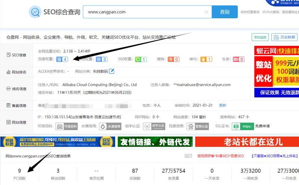Click the 不套路★SEO招商★先上排名 ad link
Screen dimensions: 299x185
275,156
